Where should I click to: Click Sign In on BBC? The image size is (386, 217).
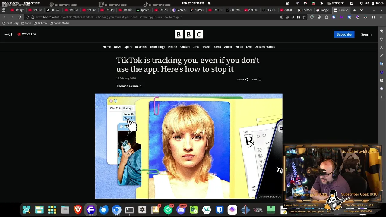[366, 34]
